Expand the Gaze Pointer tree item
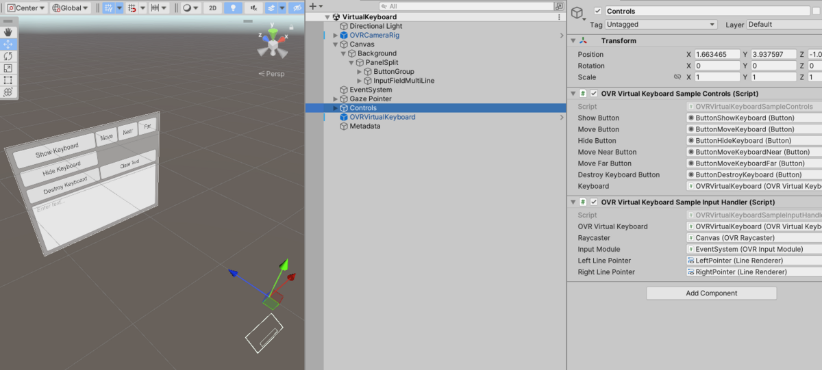The height and width of the screenshot is (370, 822). (x=336, y=99)
